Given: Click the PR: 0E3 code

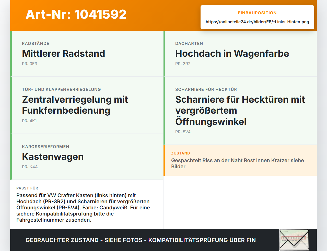Looking at the screenshot, I should pos(29,64).
